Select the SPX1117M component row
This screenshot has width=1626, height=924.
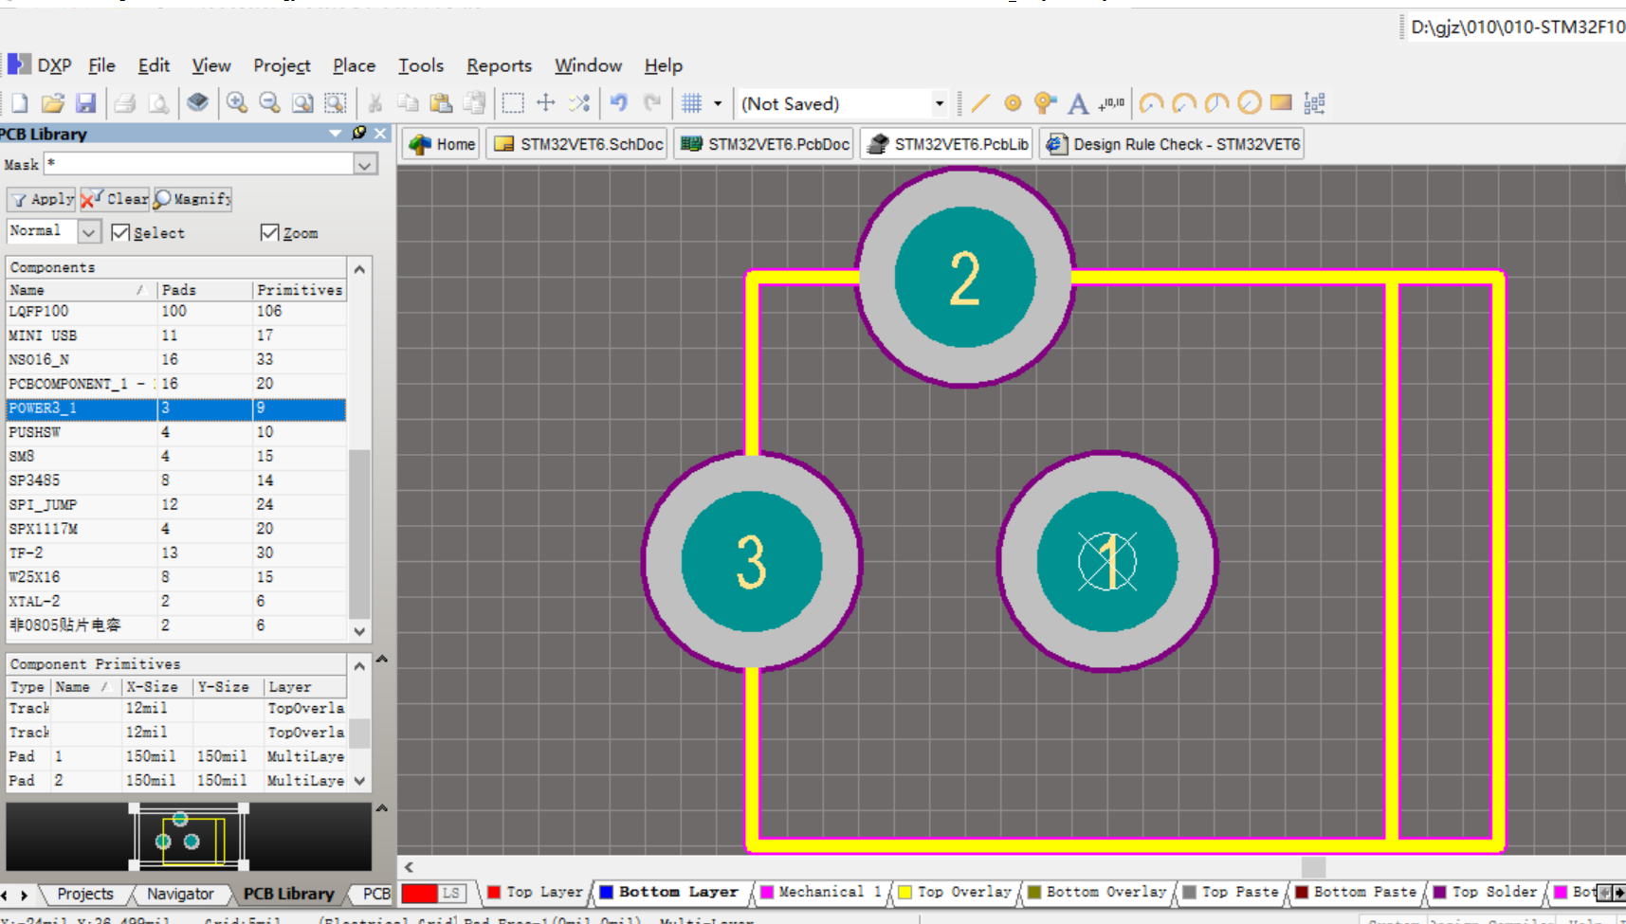[x=176, y=529]
